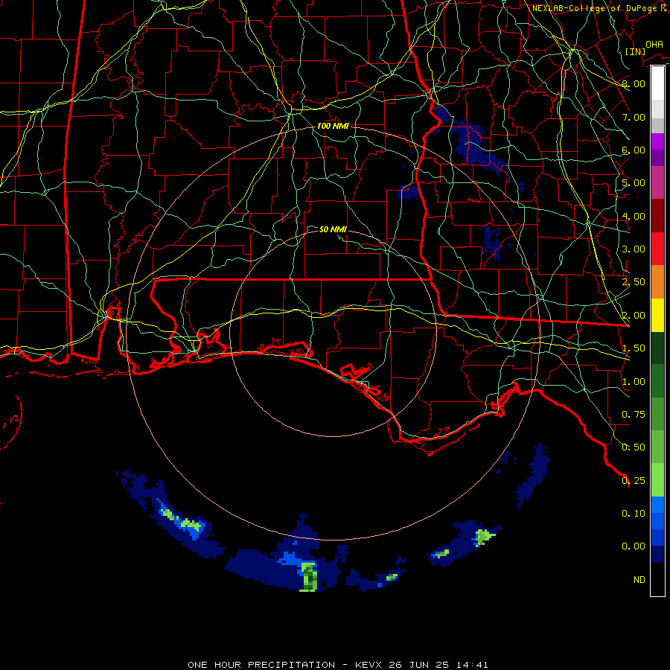Viewport: 670px width, 670px height.
Task: Click the 6.00 legend value
Action: tap(634, 150)
